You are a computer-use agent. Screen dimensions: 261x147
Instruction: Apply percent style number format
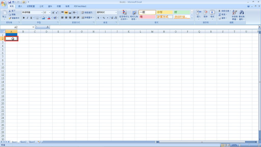pos(104,18)
